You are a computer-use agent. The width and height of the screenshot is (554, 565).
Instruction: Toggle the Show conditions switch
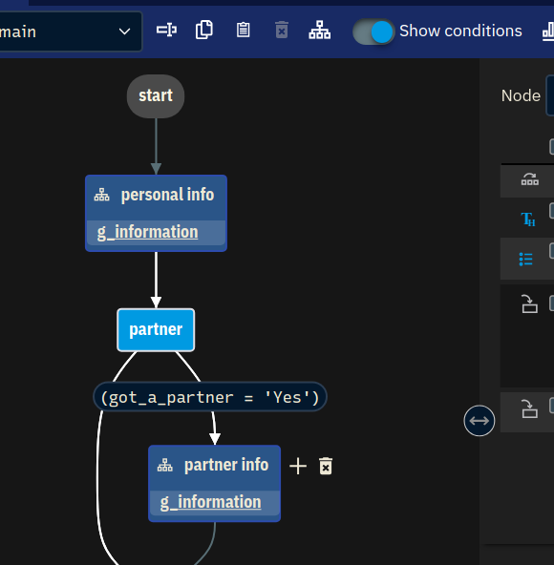[373, 31]
